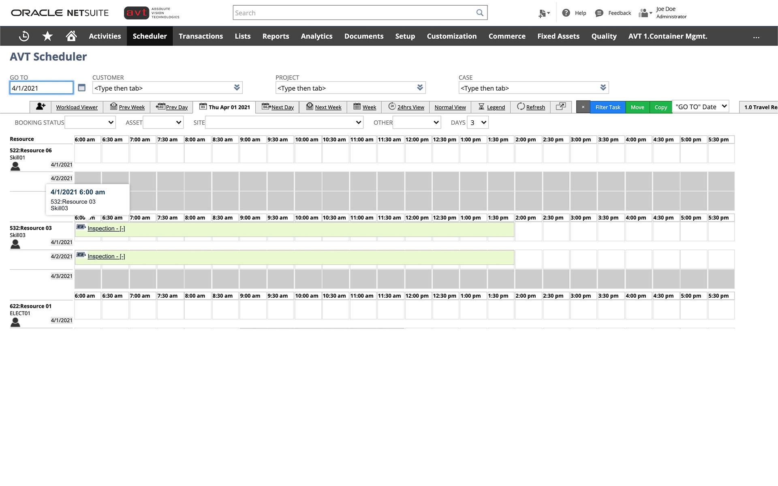
Task: Open the DAYS count dropdown
Action: (478, 122)
